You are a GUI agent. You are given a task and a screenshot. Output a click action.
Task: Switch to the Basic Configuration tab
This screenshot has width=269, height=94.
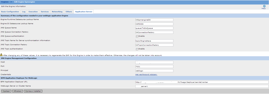pos(10,12)
